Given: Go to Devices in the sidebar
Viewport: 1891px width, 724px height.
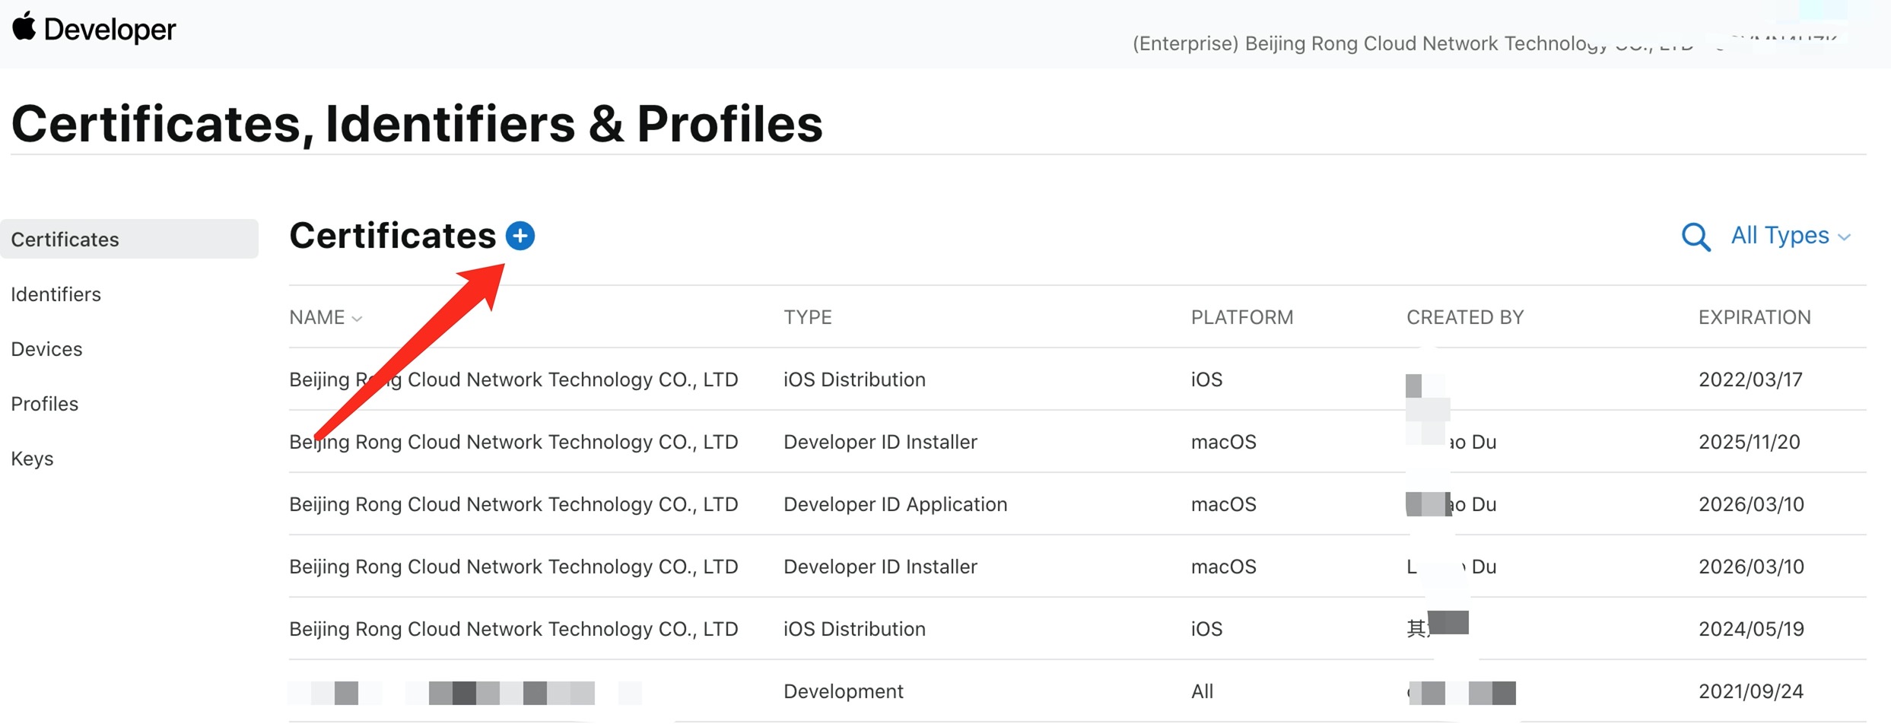Looking at the screenshot, I should tap(46, 349).
